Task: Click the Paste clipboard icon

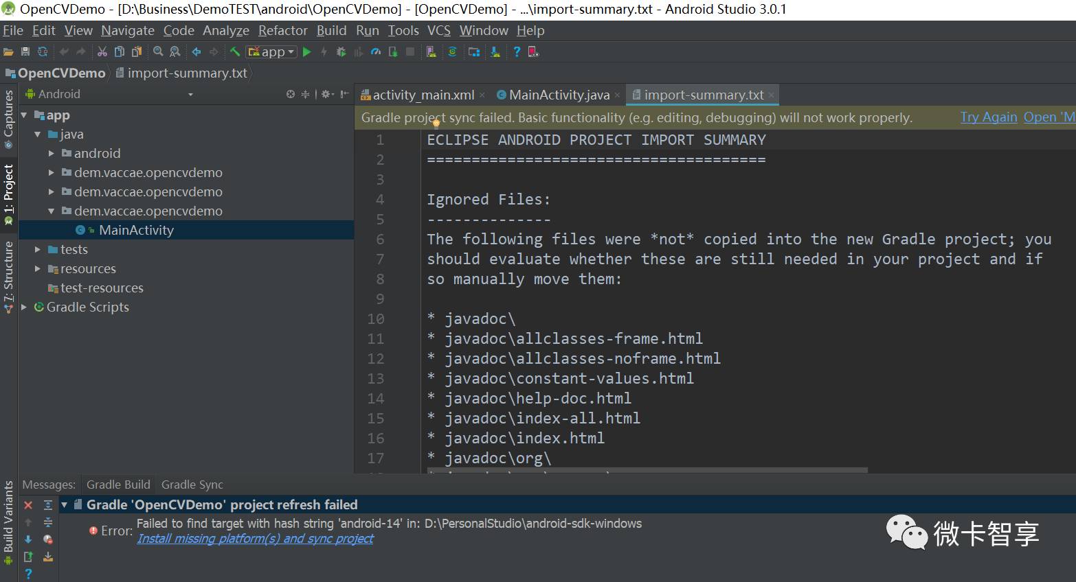Action: click(136, 51)
